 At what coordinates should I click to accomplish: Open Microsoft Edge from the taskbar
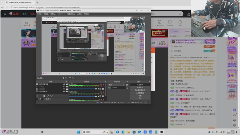[123, 132]
